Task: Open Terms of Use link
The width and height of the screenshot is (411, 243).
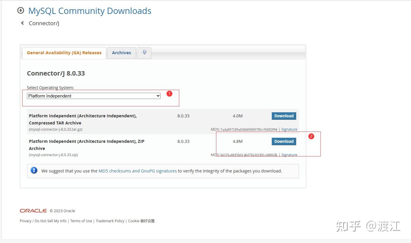Action: pyautogui.click(x=81, y=221)
